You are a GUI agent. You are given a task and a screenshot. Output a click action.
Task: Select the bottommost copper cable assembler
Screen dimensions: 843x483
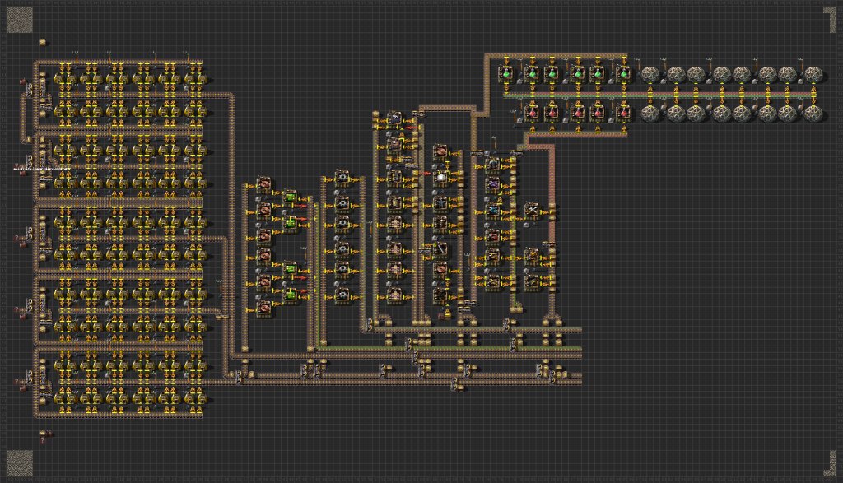(264, 308)
